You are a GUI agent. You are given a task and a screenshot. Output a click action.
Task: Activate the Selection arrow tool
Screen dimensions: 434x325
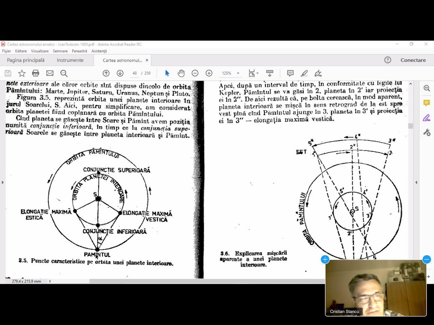(x=167, y=73)
